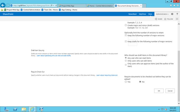Launch PowerShell from taskbar
The image size is (180, 112).
point(15,109)
